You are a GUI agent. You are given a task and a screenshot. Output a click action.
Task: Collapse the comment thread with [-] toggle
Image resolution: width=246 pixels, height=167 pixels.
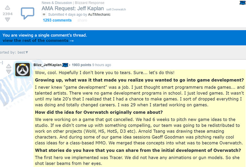[x=1, y=63]
